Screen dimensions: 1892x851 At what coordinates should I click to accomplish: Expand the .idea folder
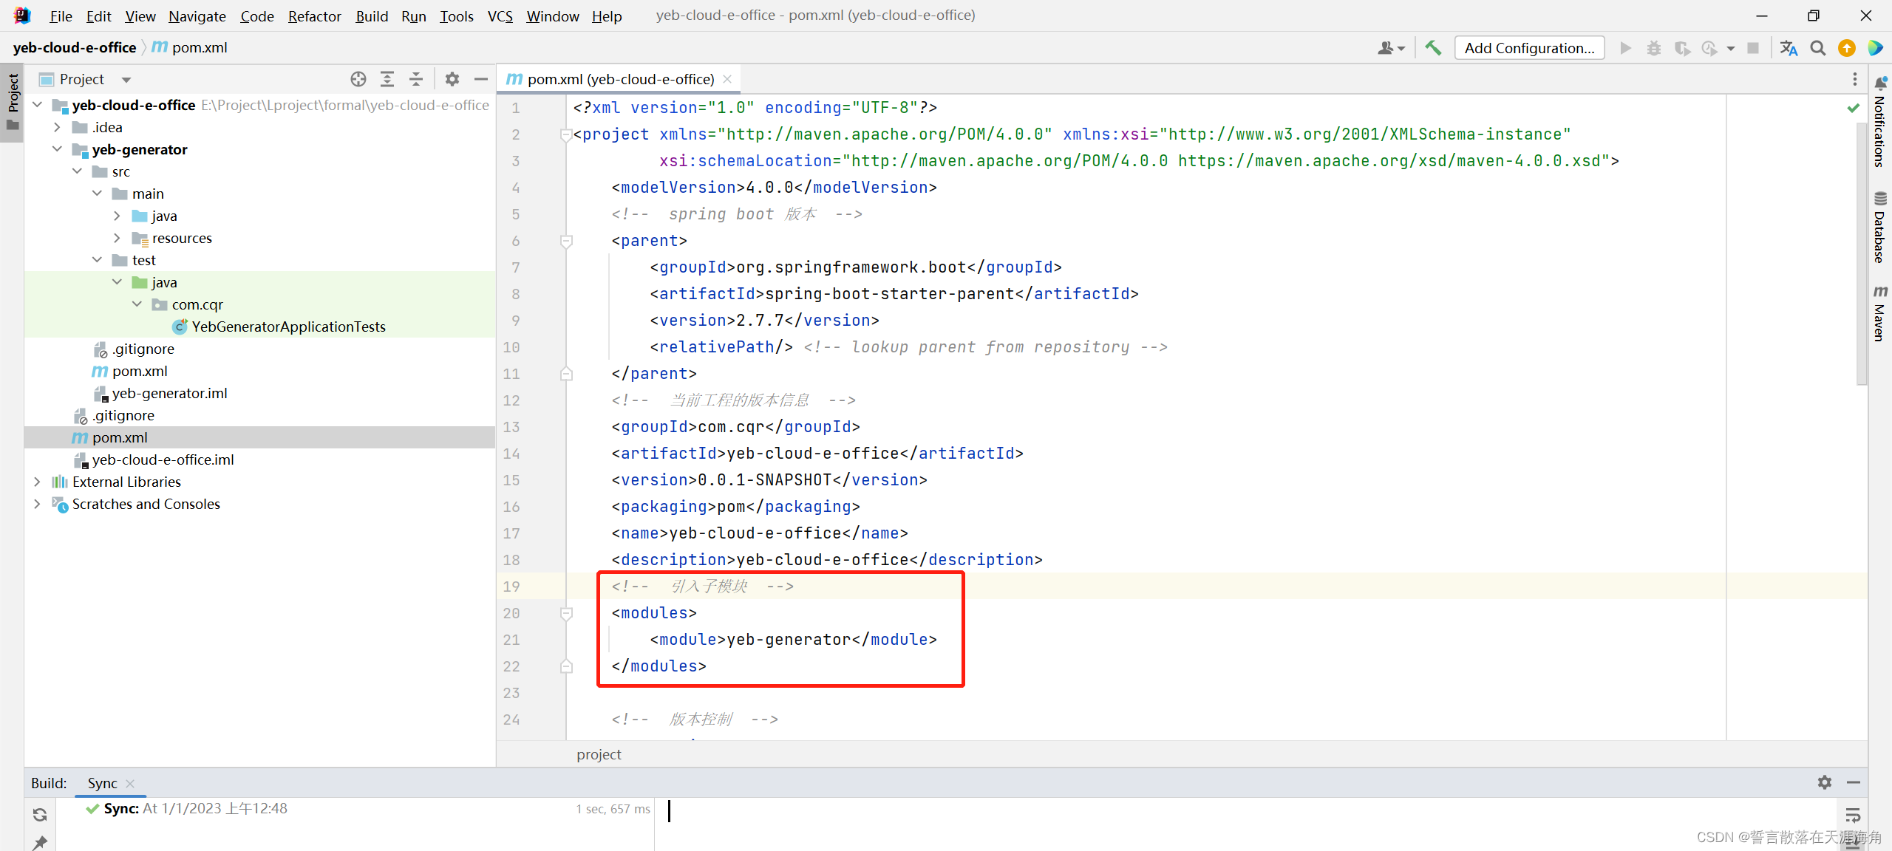tap(57, 127)
